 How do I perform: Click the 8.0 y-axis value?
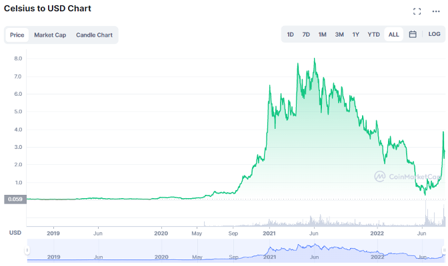[18, 59]
